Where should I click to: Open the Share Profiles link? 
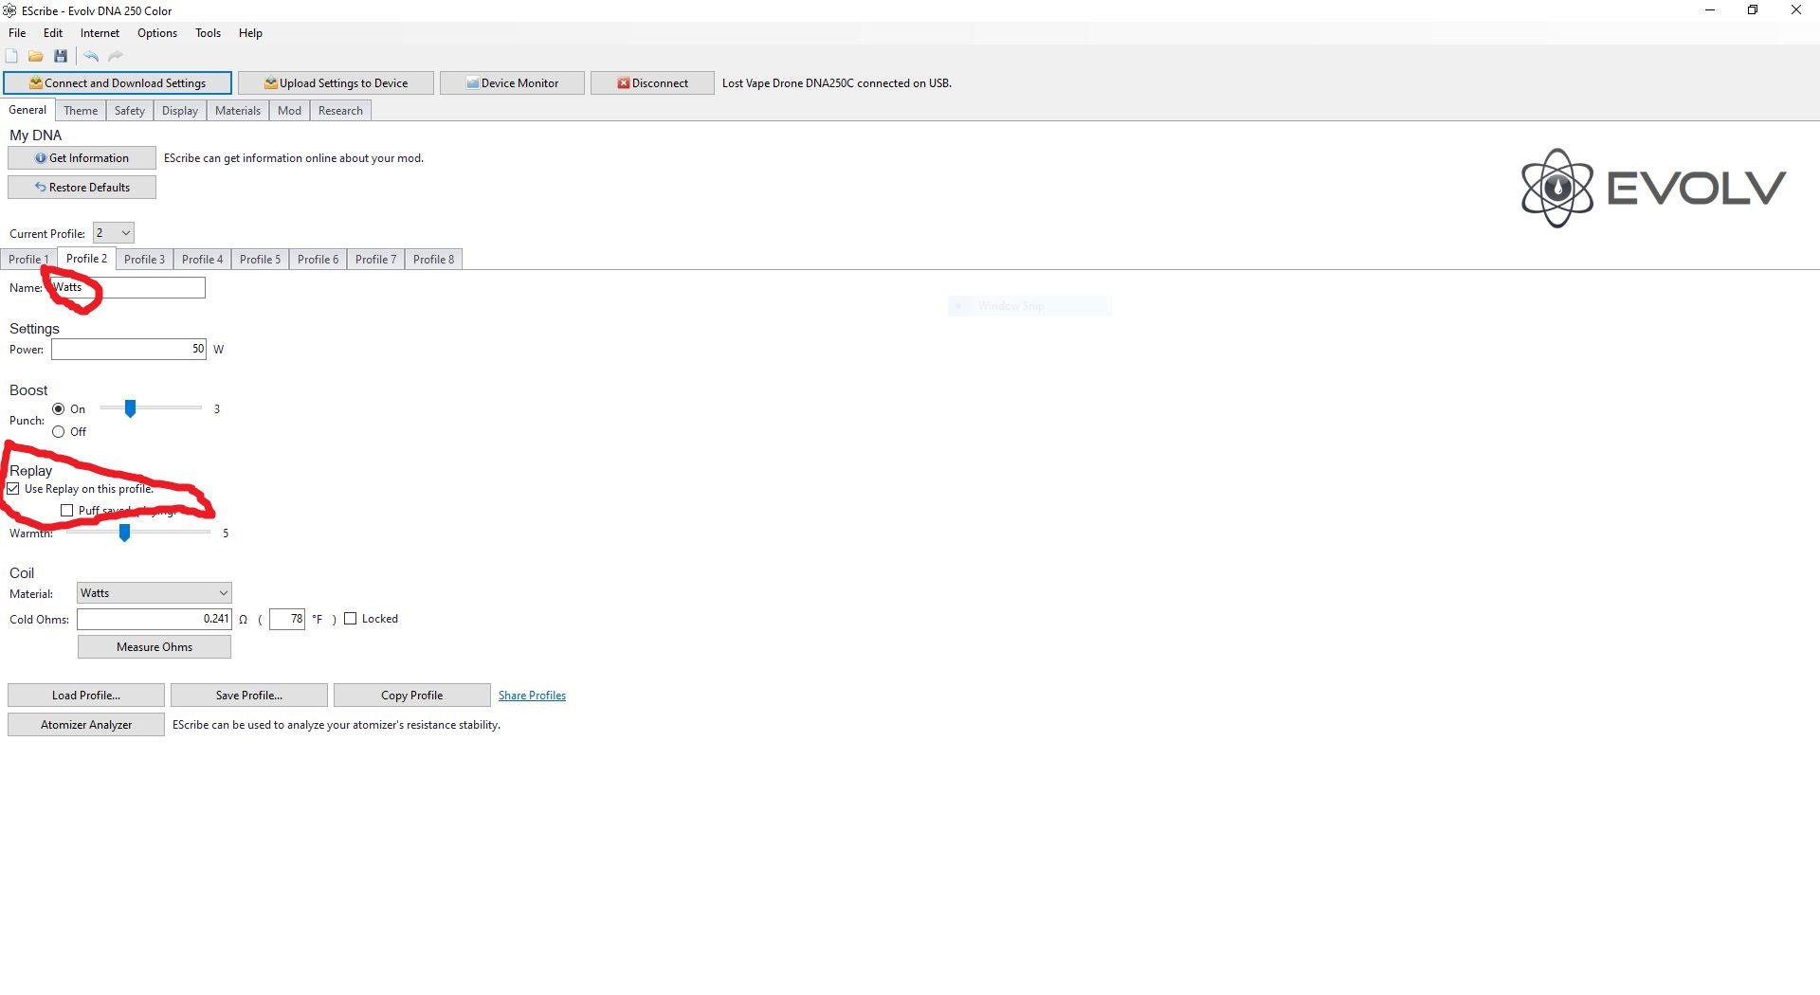(532, 696)
